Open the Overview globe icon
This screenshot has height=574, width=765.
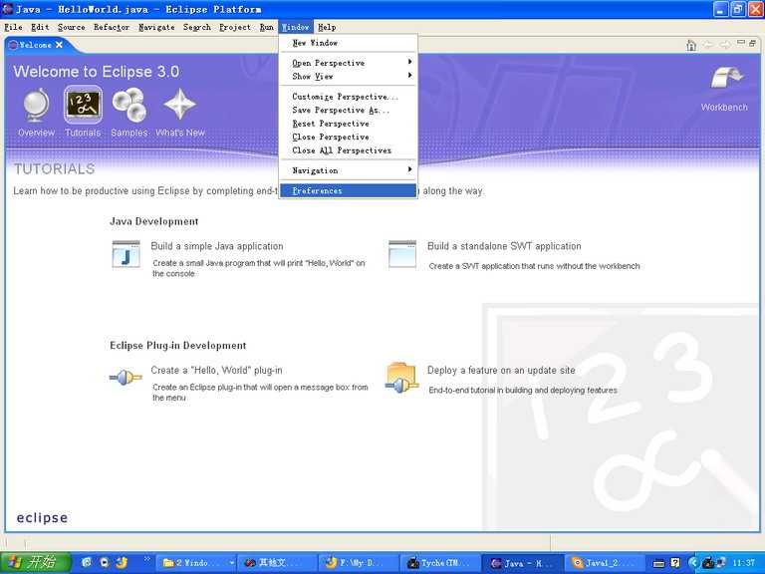point(36,105)
